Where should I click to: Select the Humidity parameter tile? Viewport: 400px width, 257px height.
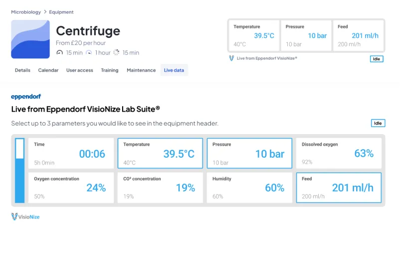pyautogui.click(x=249, y=188)
